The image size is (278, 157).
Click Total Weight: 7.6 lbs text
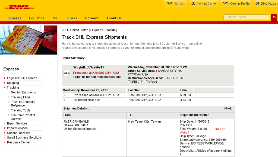pyautogui.click(x=193, y=129)
